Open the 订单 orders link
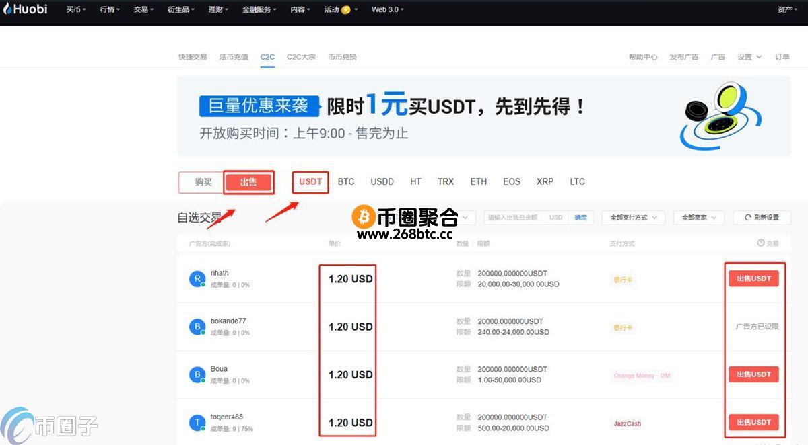Image resolution: width=808 pixels, height=445 pixels. point(782,57)
